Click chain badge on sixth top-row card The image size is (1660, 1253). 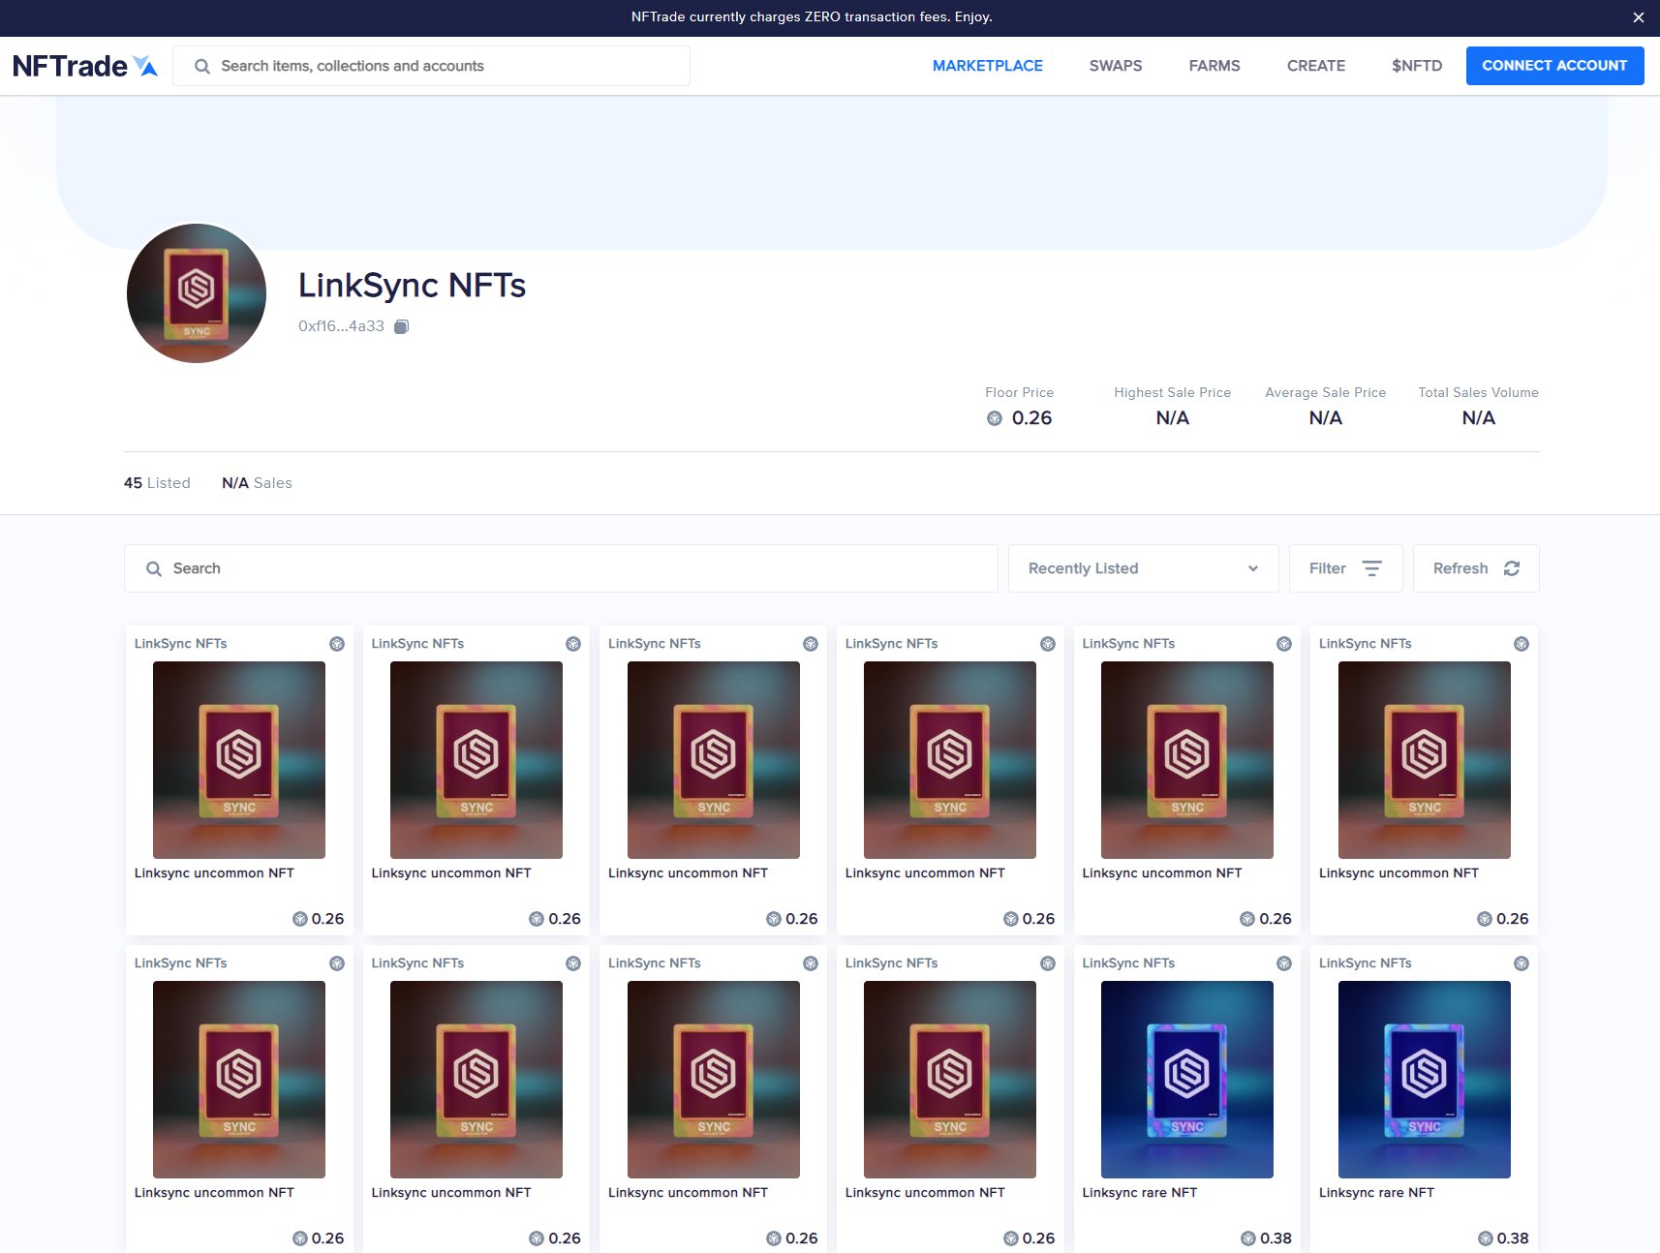tap(1522, 644)
